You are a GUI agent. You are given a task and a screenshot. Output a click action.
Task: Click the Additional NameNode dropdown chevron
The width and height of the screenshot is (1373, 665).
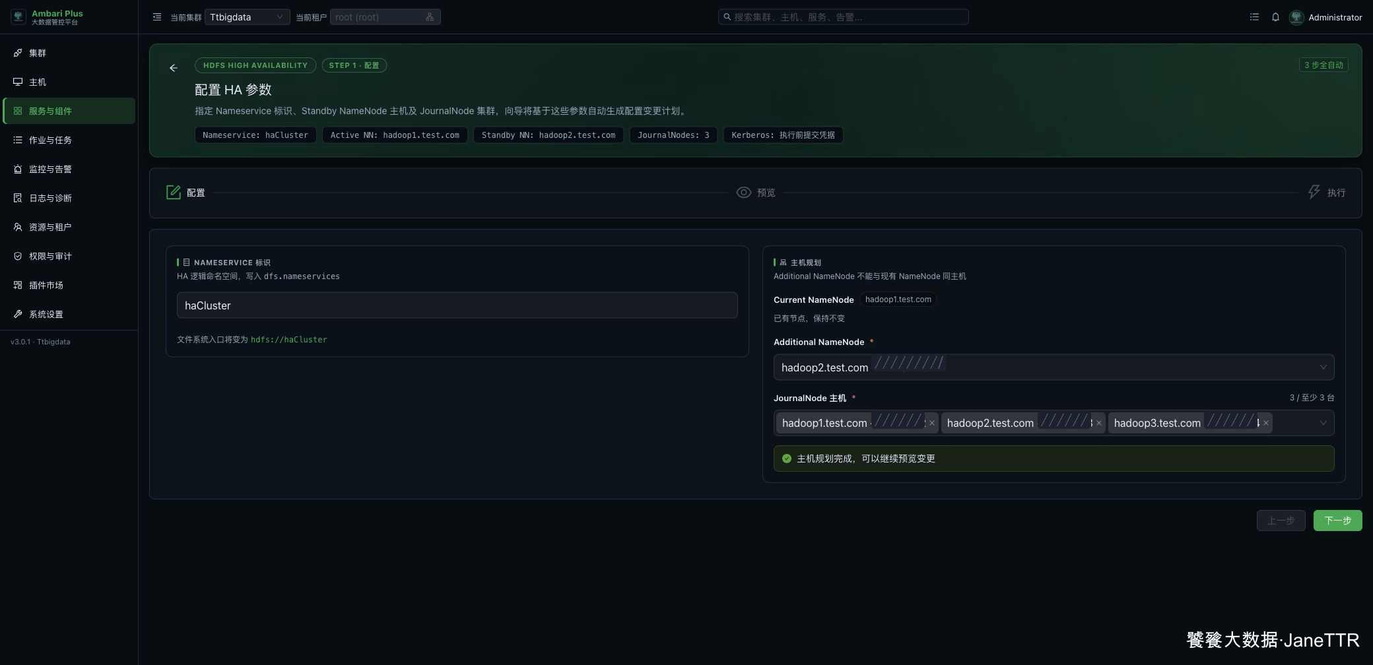point(1323,367)
